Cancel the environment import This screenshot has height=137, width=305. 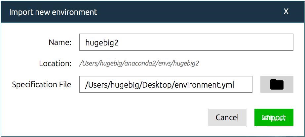tap(227, 118)
